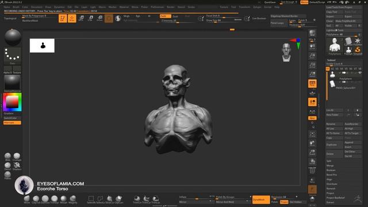Image resolution: width=368 pixels, height=207 pixels.
Task: Click the Alternate button under the color picker
Action: (x=12, y=122)
